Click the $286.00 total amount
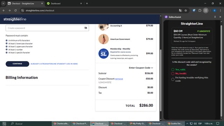 (x=146, y=105)
